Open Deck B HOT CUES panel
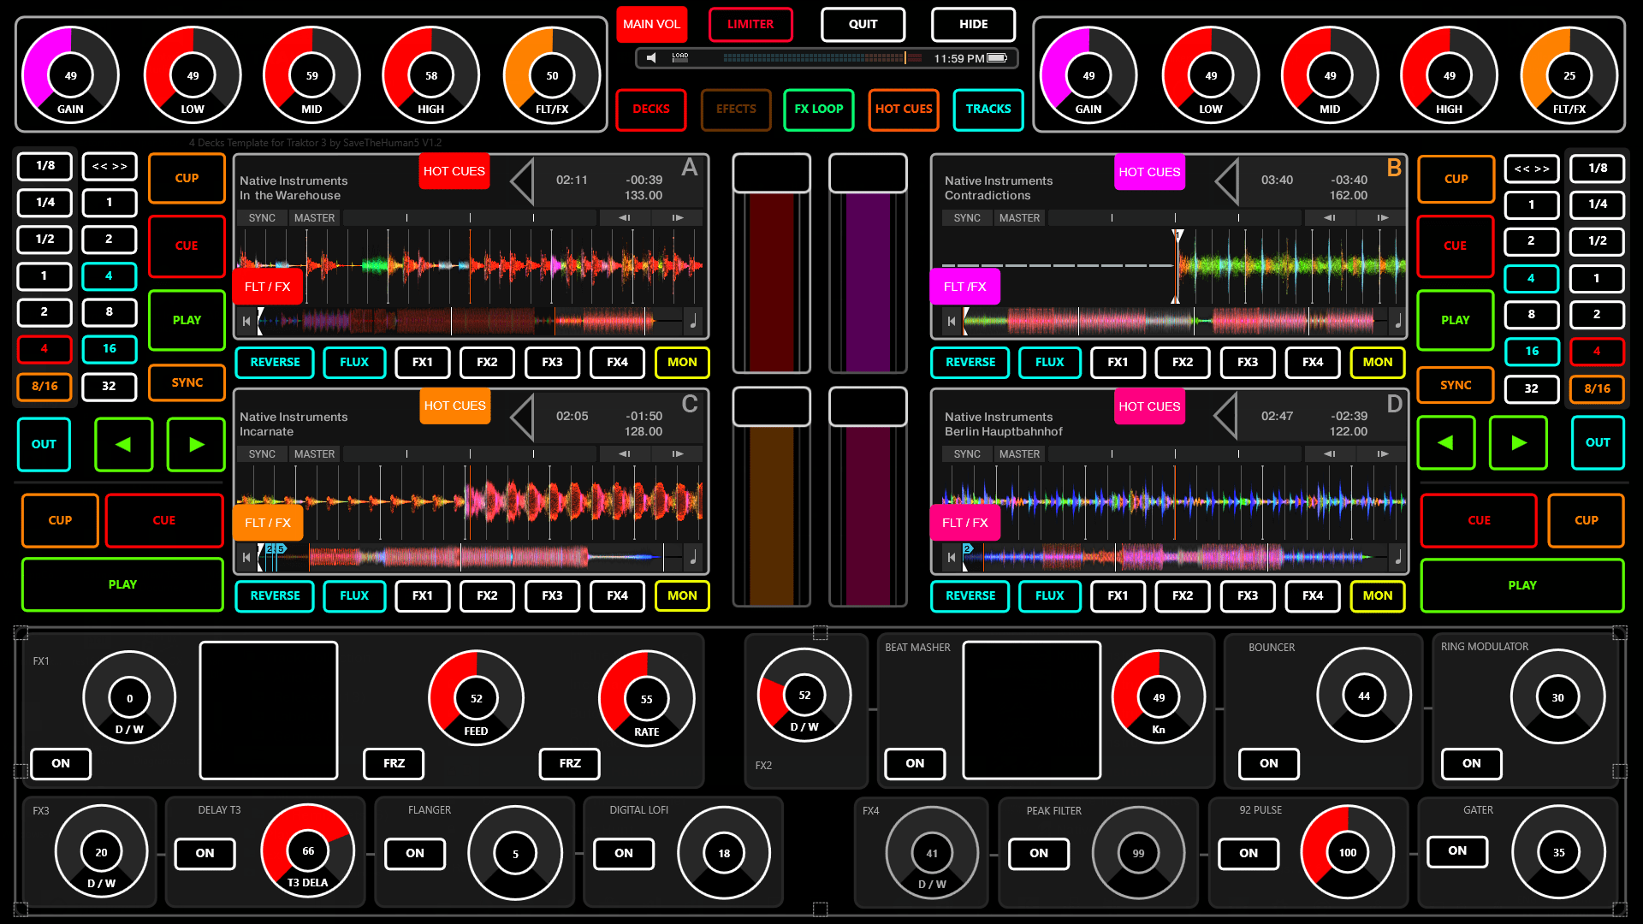Screen dimensions: 1643x924 1149,172
